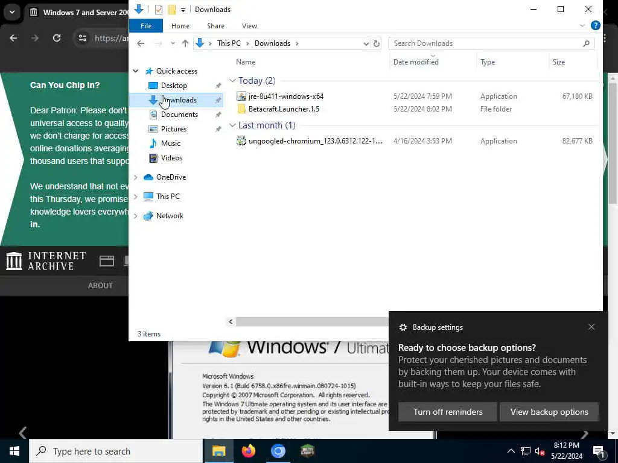Click the Internet Archive logo
Image resolution: width=618 pixels, height=463 pixels.
(x=46, y=261)
